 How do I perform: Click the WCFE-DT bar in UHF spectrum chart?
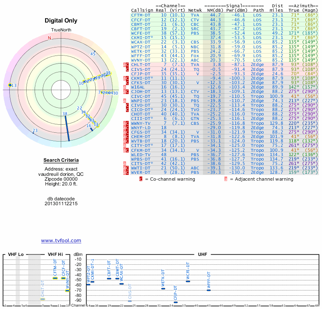point(188,281)
